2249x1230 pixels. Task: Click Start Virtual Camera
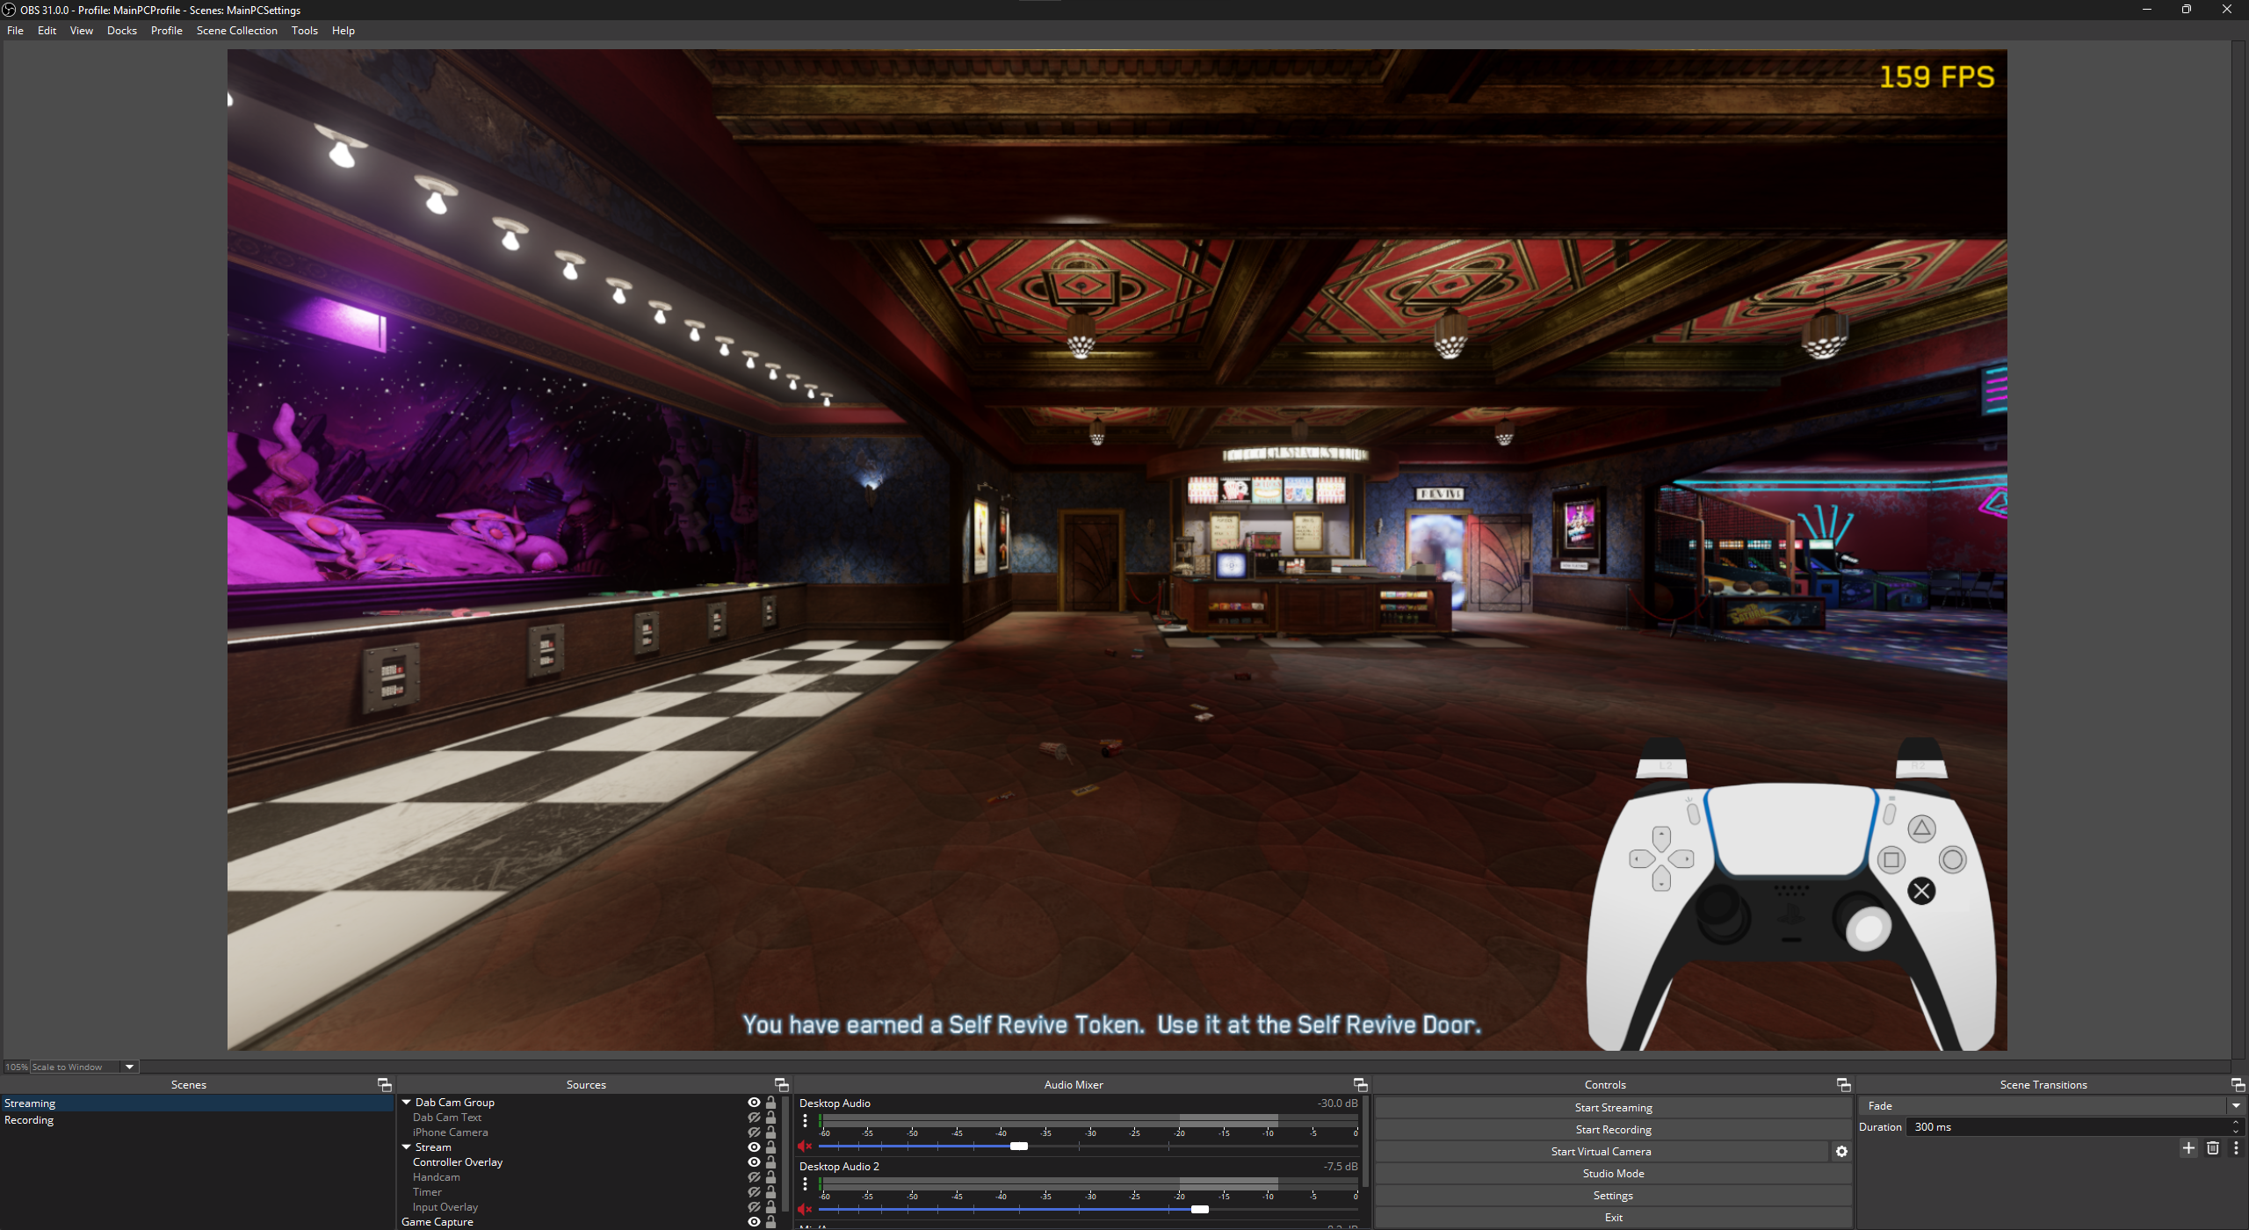point(1602,1152)
